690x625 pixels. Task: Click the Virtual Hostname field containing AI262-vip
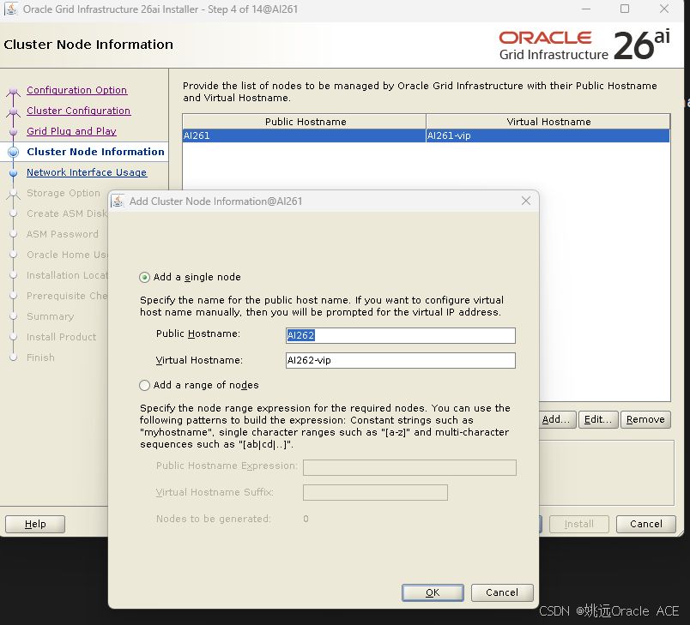[x=401, y=360]
